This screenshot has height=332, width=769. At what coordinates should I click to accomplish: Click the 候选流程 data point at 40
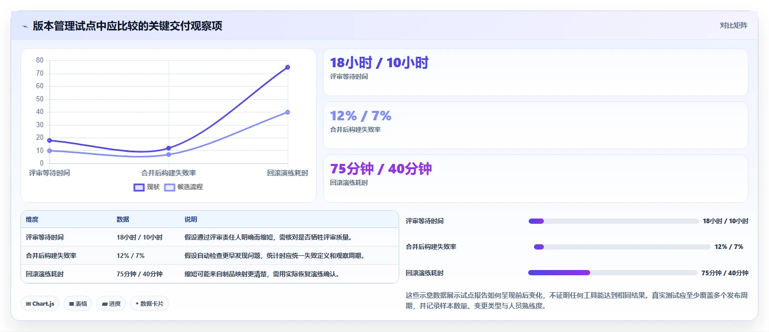[x=288, y=112]
